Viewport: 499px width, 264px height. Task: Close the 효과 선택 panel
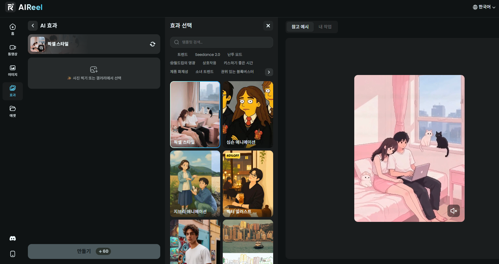click(x=268, y=26)
